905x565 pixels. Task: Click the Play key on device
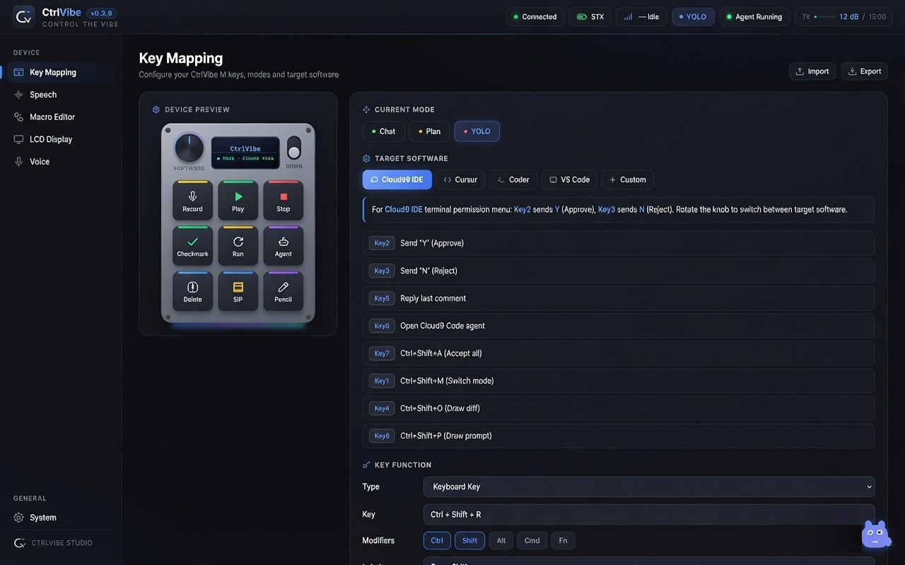[238, 201]
